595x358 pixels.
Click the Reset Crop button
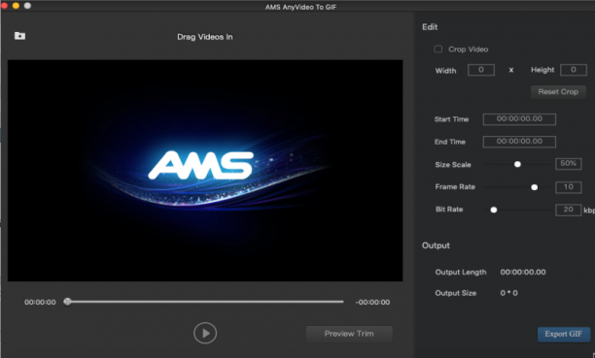point(558,91)
